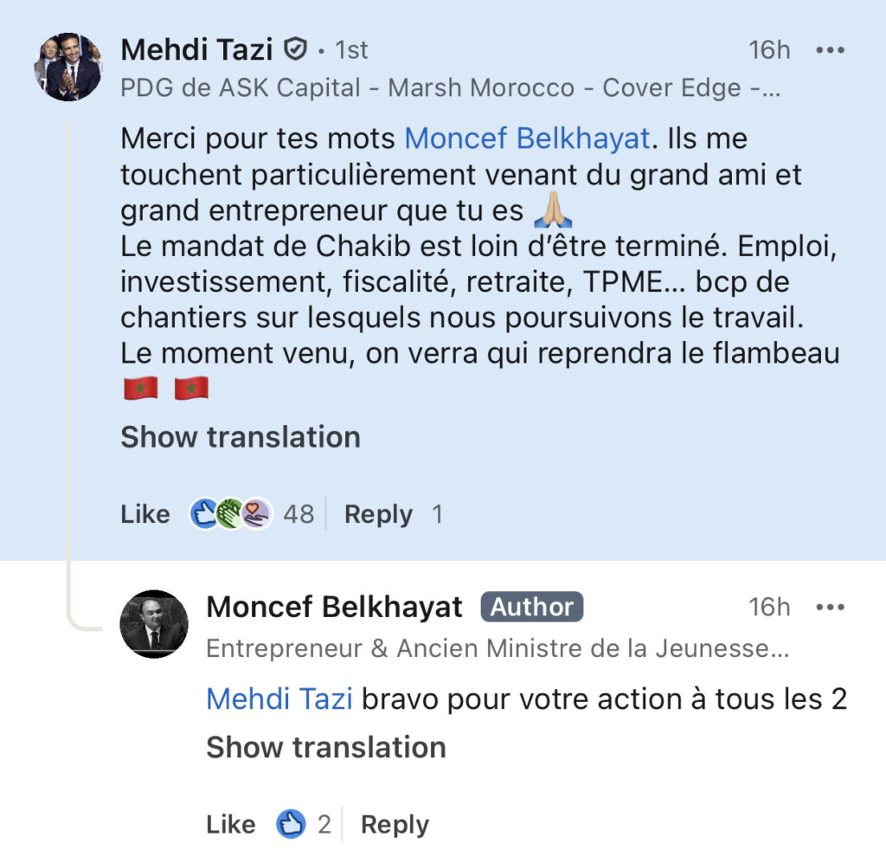
Task: Open Moncef Belkhayat's profile photo
Action: point(153,624)
